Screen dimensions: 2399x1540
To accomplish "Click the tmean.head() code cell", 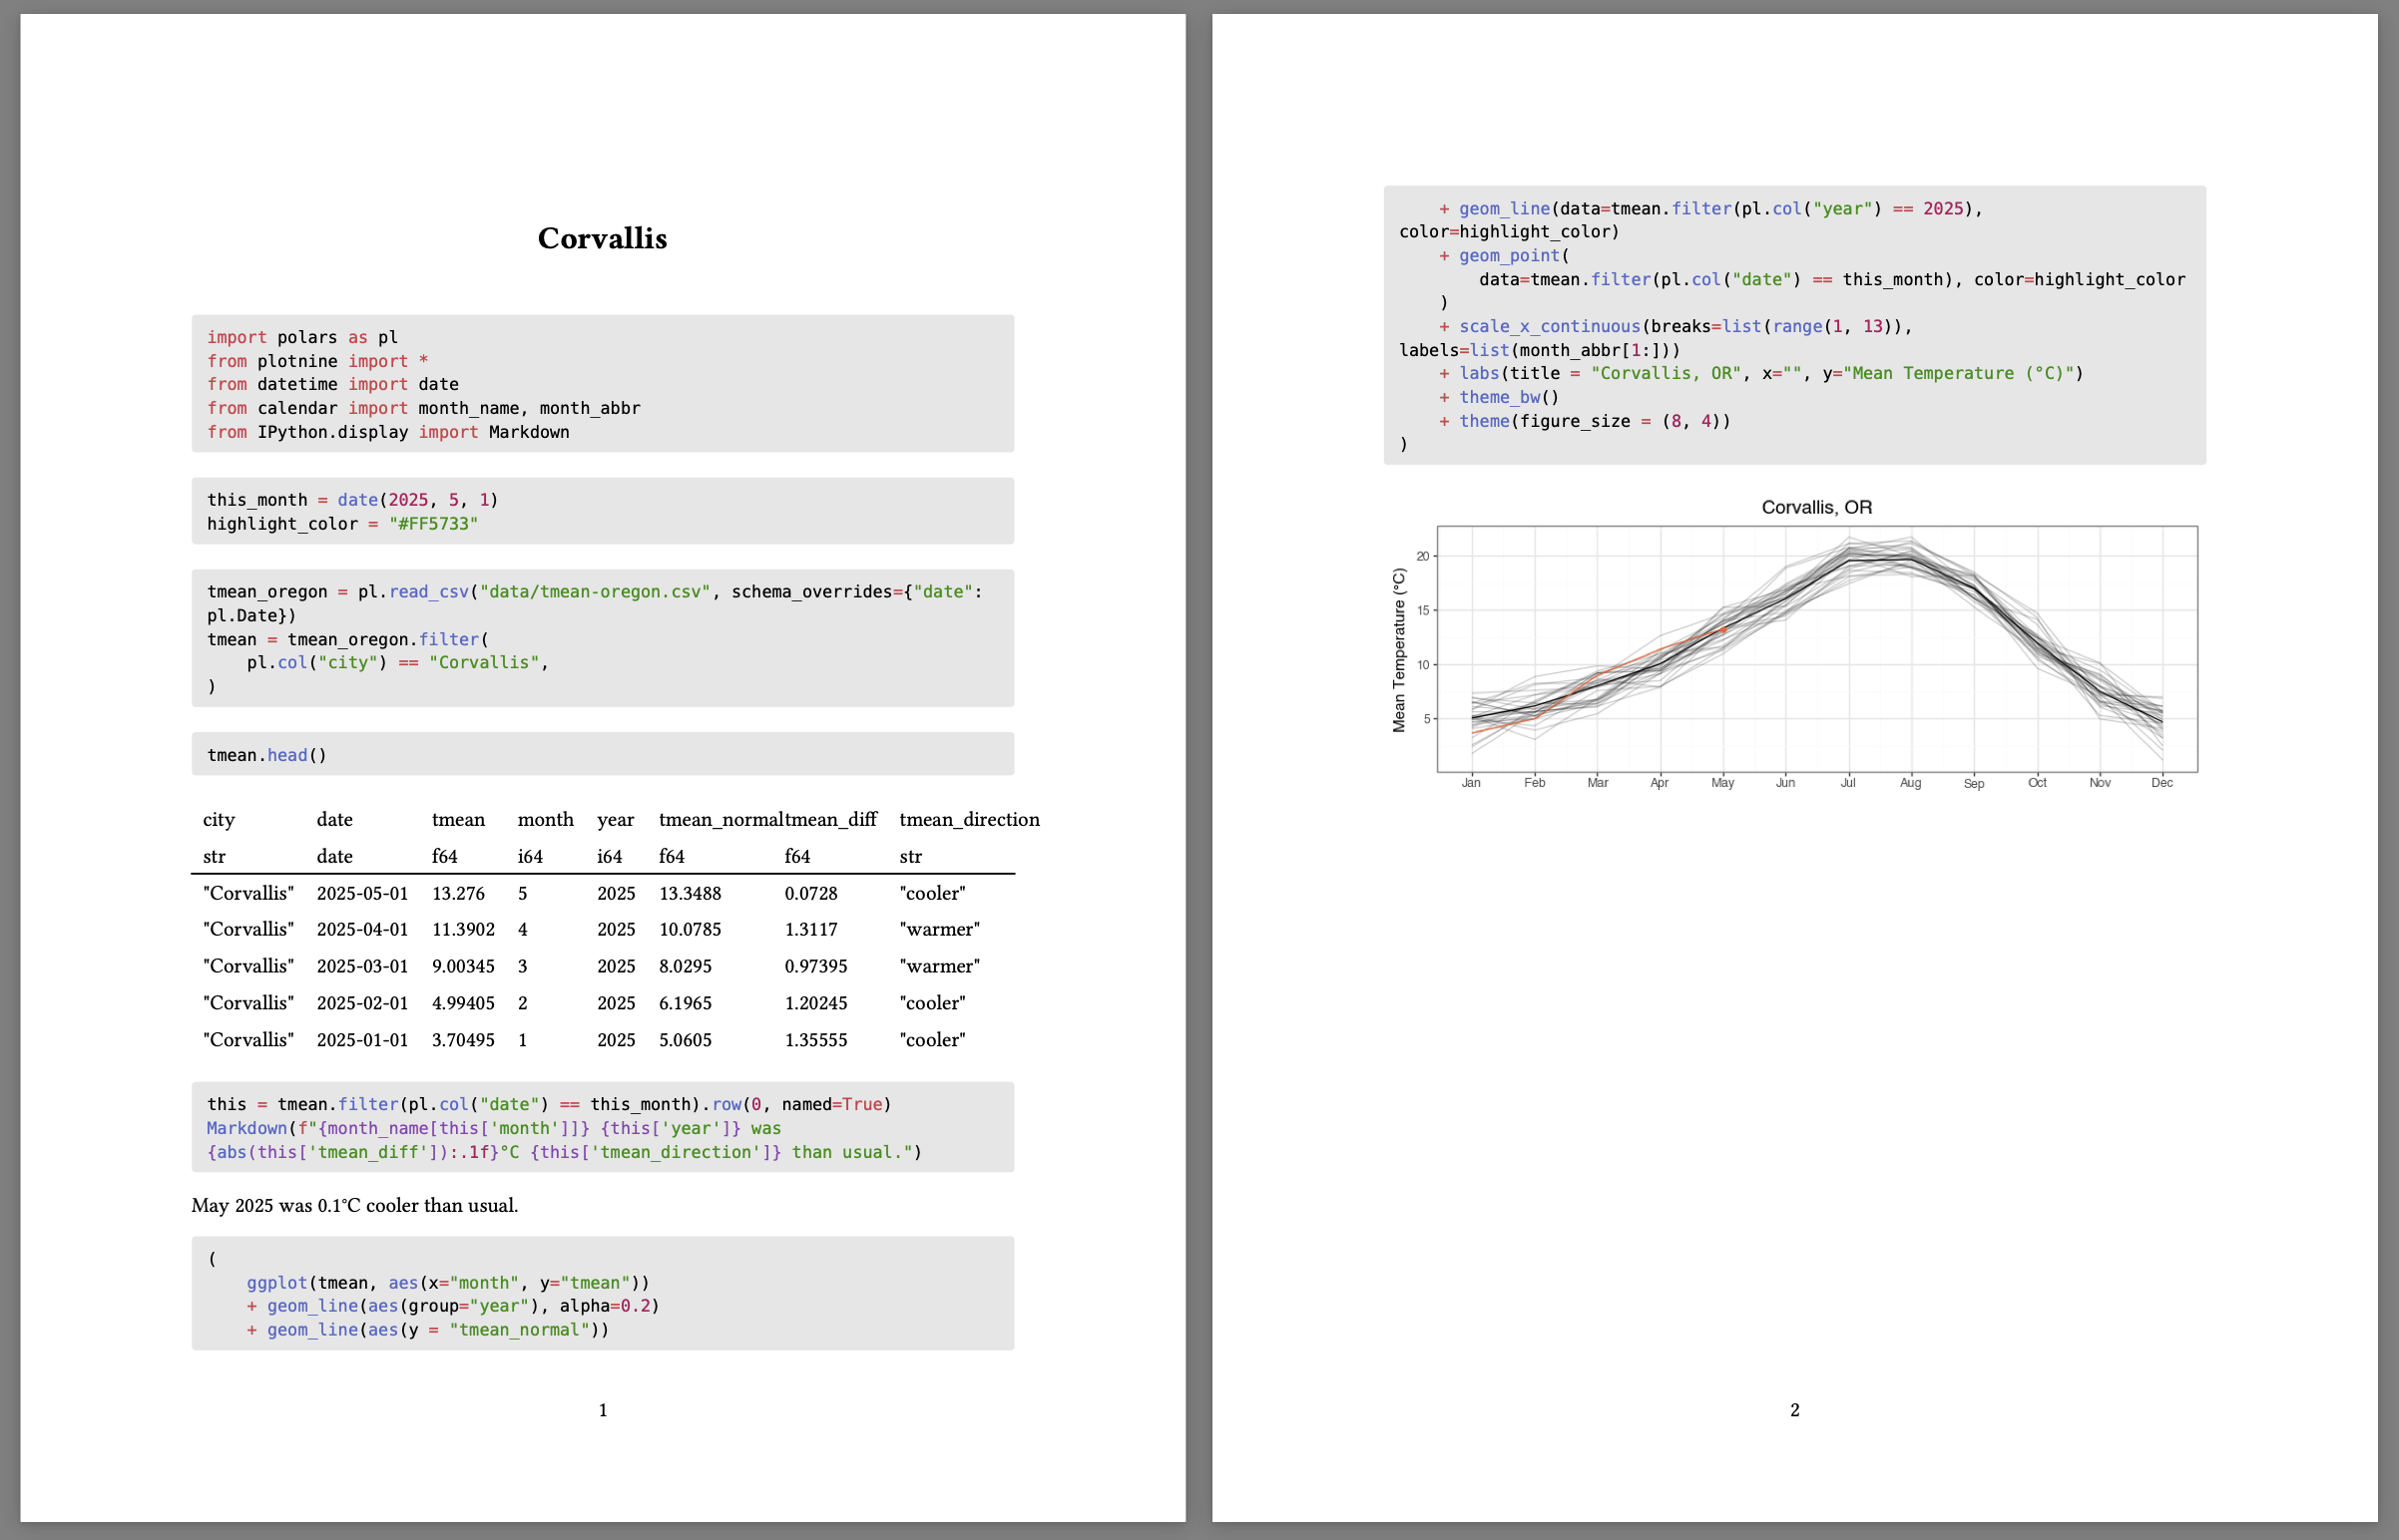I will coord(264,754).
